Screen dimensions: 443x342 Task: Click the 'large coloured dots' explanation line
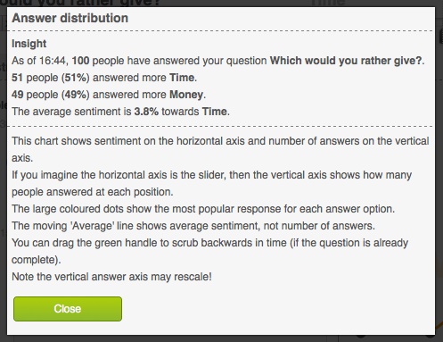click(203, 209)
